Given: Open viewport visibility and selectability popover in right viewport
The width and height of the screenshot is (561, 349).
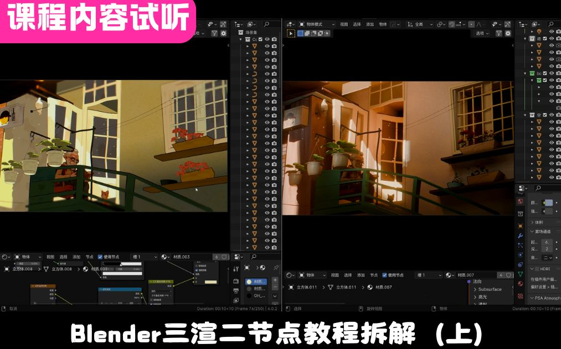Looking at the screenshot, I should 496,24.
